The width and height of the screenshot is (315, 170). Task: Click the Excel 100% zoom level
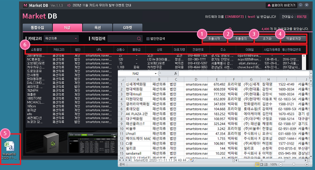[273, 164]
